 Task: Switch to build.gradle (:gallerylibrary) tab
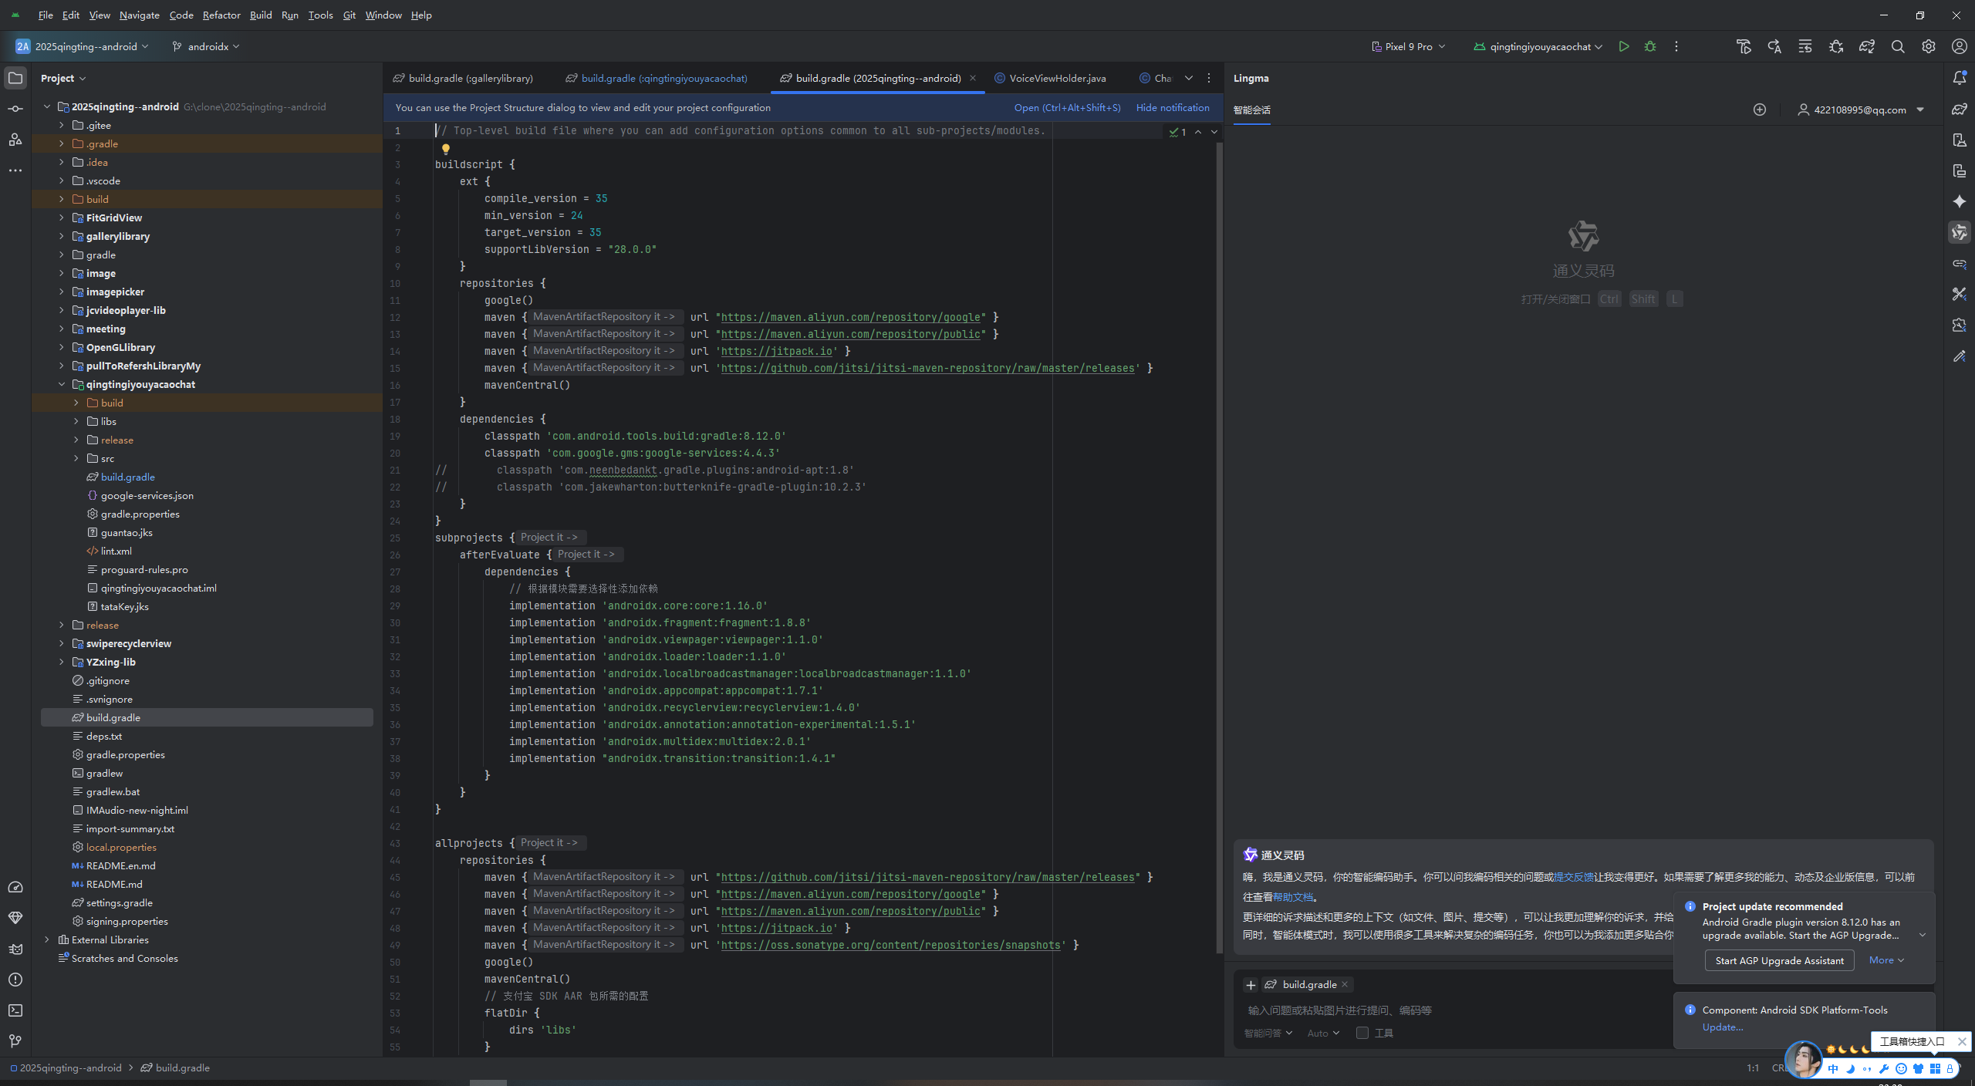coord(470,78)
